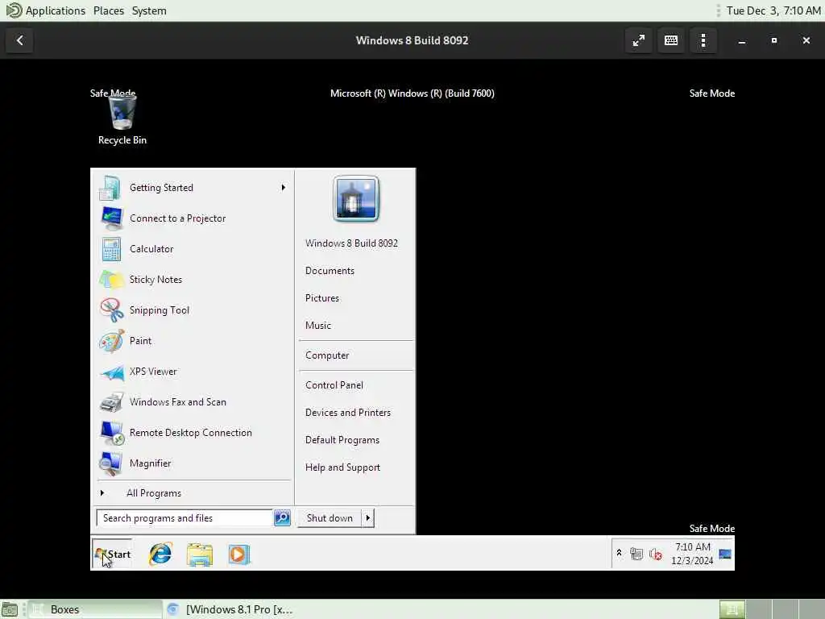Click the muted volume tray icon
The width and height of the screenshot is (825, 619).
[x=655, y=554]
